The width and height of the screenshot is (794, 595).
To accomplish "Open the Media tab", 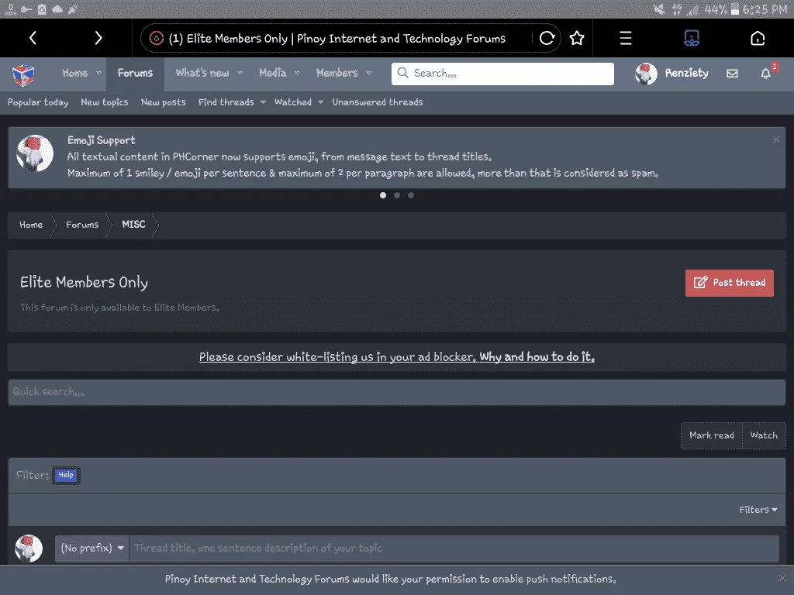I will (272, 74).
